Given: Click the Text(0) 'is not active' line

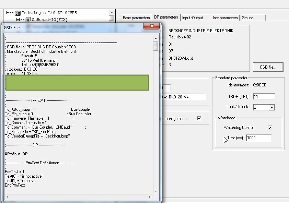Looking at the screenshot, I should click(x=24, y=176).
